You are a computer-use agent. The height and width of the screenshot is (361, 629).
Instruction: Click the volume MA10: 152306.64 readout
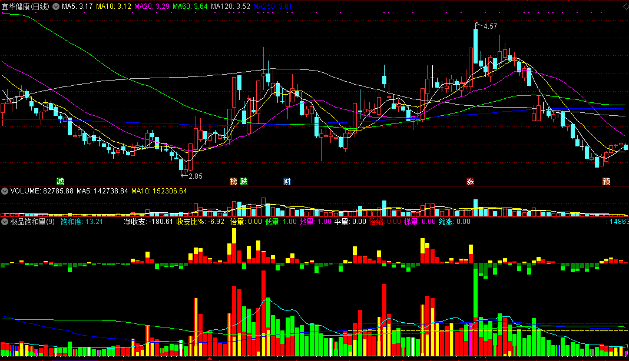pyautogui.click(x=159, y=191)
